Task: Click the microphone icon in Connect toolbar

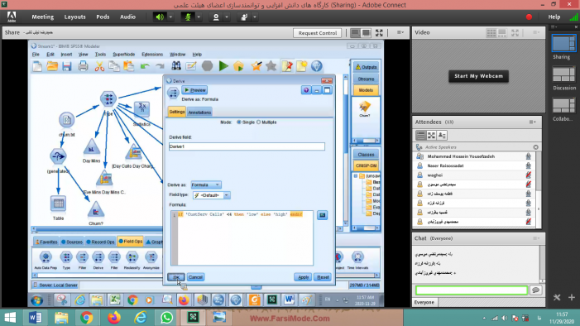Action: coord(188,17)
